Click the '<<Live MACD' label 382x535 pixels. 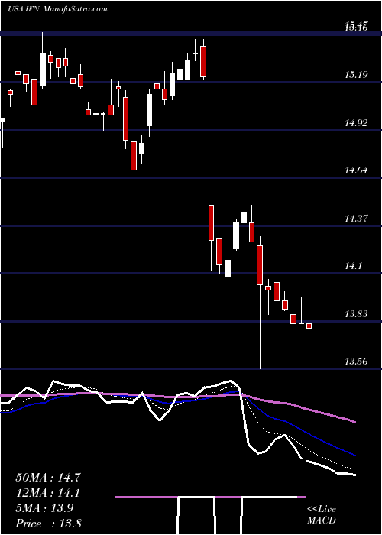coord(322,515)
